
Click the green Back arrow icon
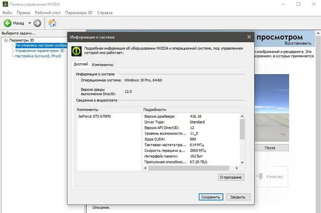click(x=8, y=23)
